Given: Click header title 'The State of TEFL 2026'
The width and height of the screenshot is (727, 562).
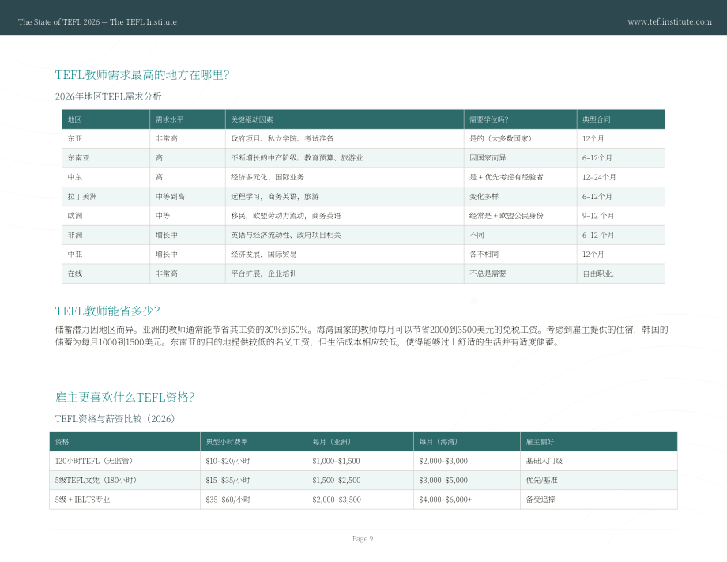Looking at the screenshot, I should pyautogui.click(x=59, y=22).
